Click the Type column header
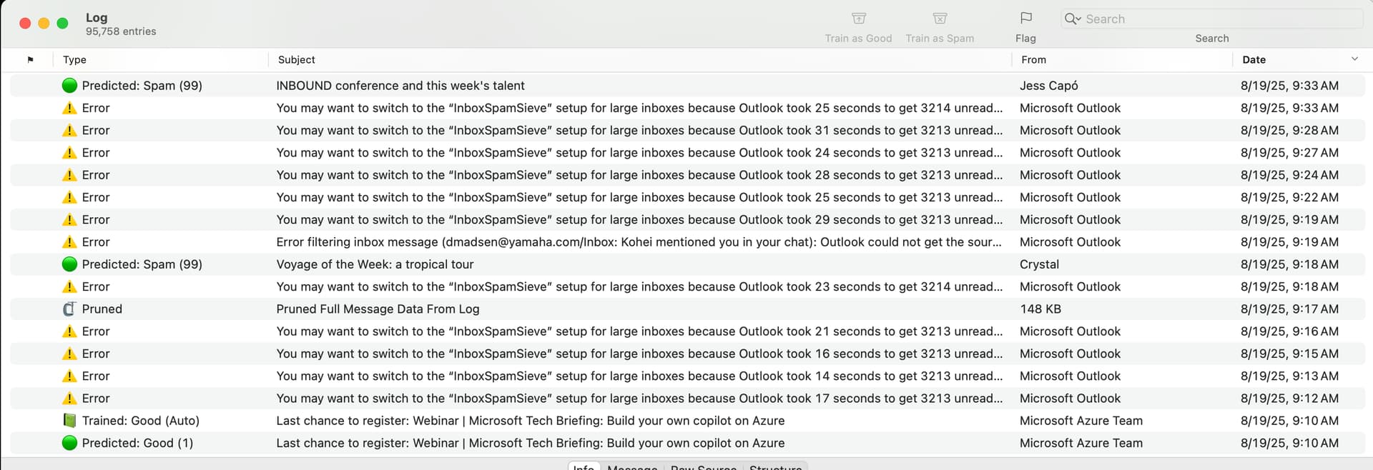This screenshot has width=1373, height=470. (74, 60)
